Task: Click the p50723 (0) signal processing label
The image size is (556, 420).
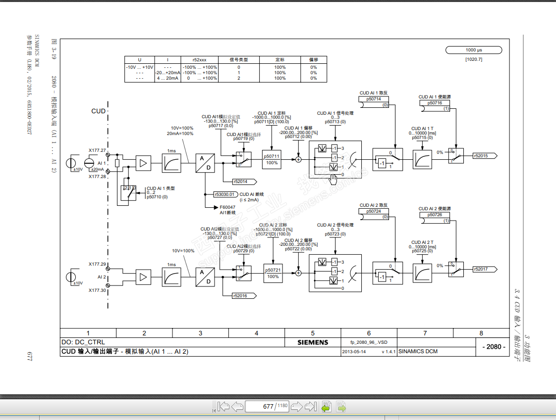Action: click(x=335, y=234)
